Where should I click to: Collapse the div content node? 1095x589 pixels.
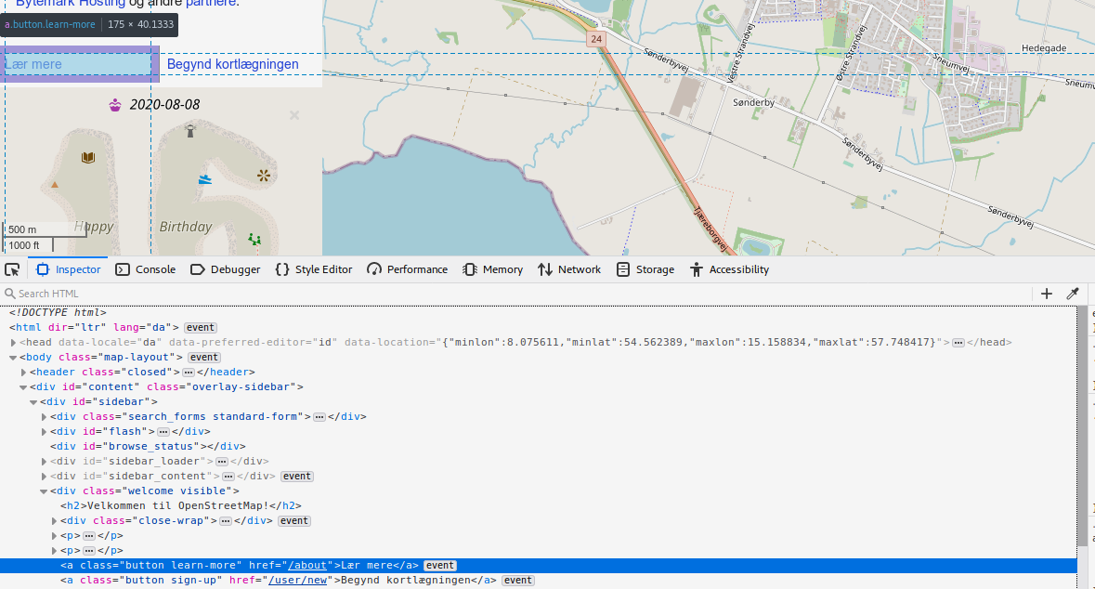23,387
